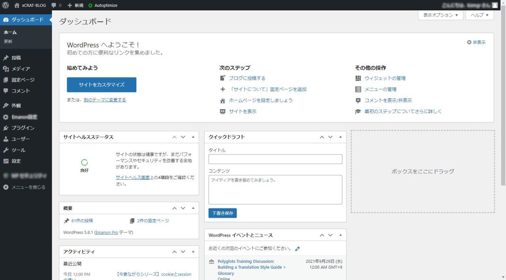Collapse the 概要 panel
This screenshot has width=506, height=280.
coord(193,208)
